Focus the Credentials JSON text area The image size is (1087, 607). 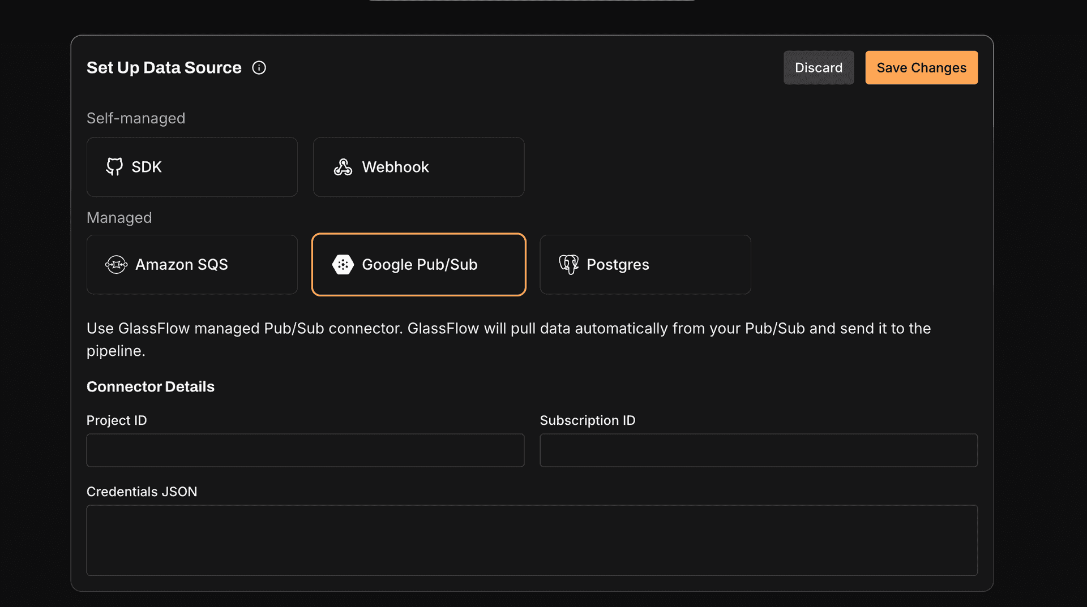[532, 540]
